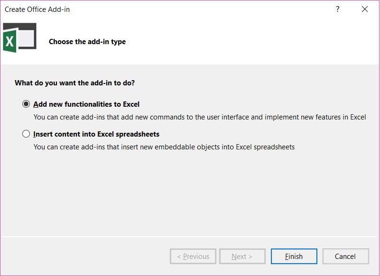This screenshot has width=380, height=276.
Task: Click the 'Create Office Add-in' title bar text
Action: tap(37, 9)
